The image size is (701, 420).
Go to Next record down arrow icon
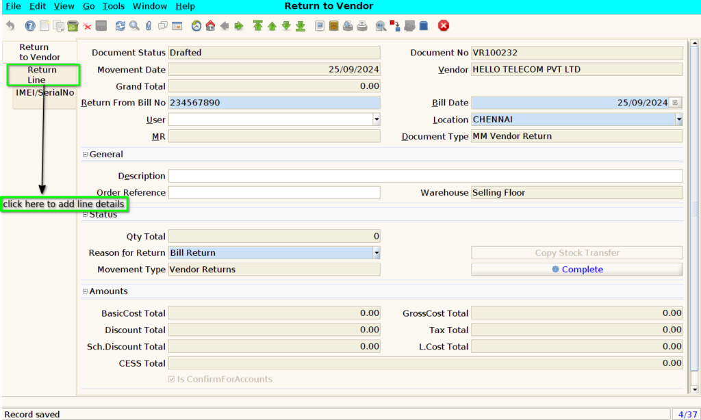[x=286, y=26]
